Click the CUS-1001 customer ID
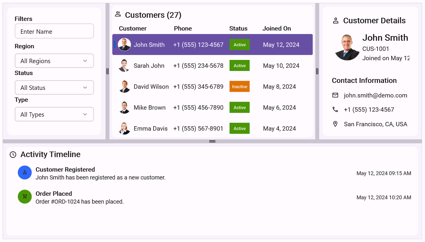 point(376,49)
